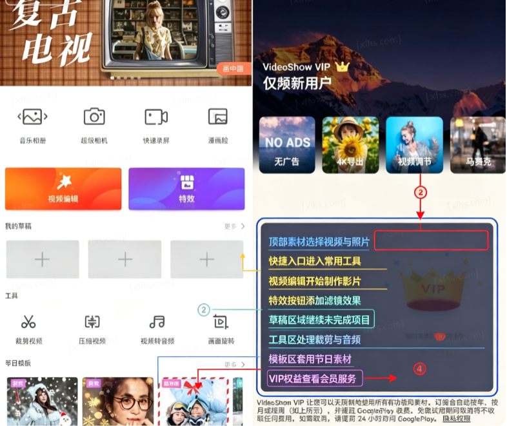Select the 4K导出 export card

tap(350, 145)
